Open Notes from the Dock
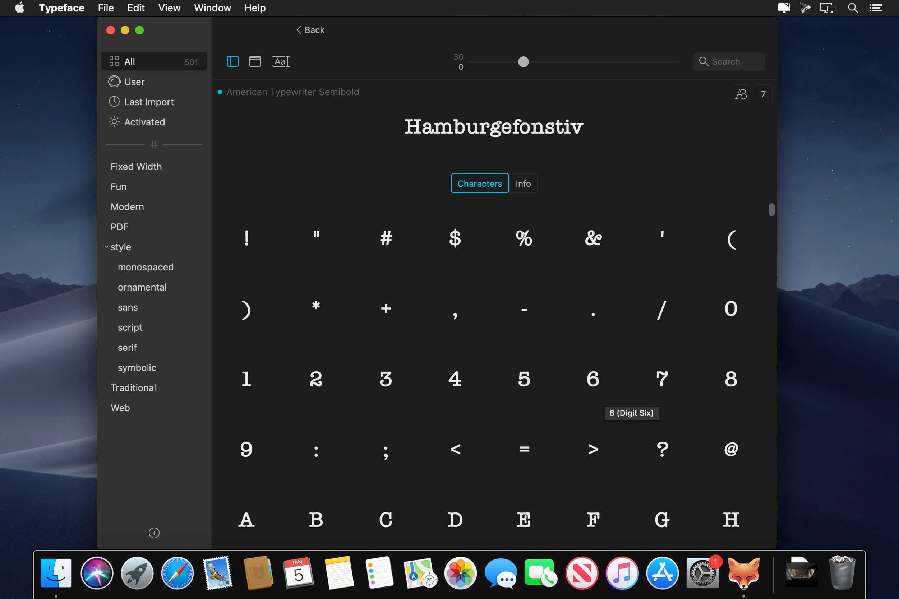Screen dimensions: 899x599 [x=339, y=573]
